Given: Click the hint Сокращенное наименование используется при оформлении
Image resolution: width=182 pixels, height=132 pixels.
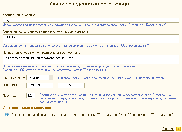Looking at the screenshot, I should click(76, 46).
